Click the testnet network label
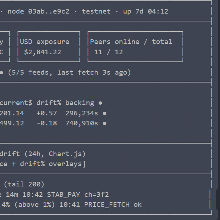Screen dimensions: 220x220 96,11
